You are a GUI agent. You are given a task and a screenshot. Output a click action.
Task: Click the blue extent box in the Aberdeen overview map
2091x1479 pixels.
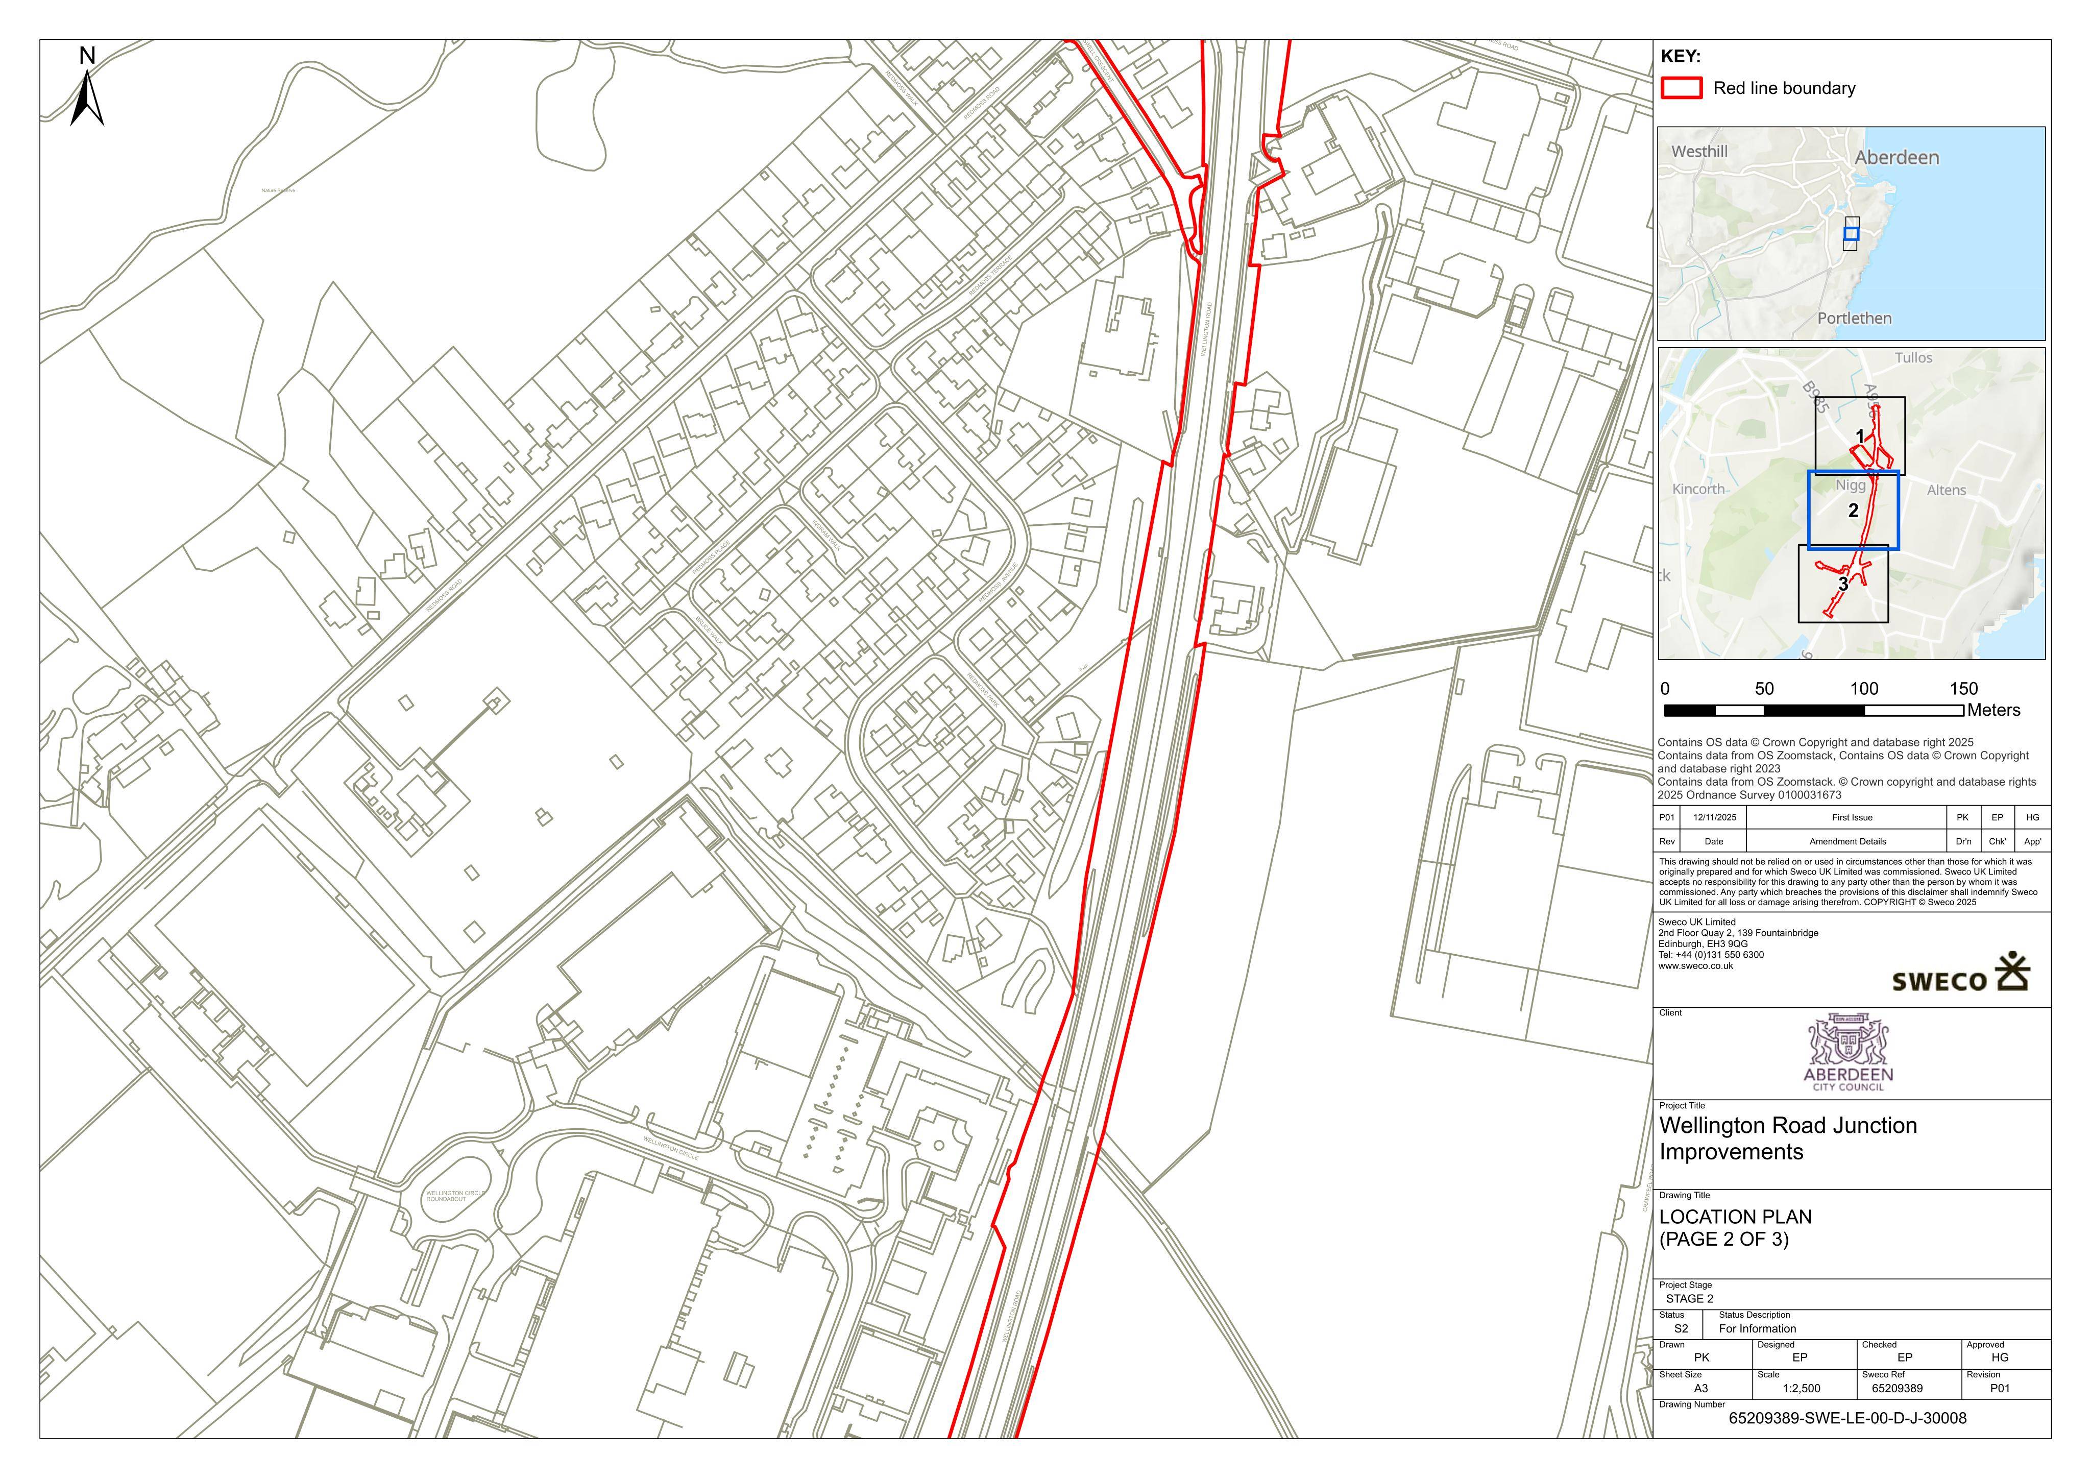(1851, 234)
